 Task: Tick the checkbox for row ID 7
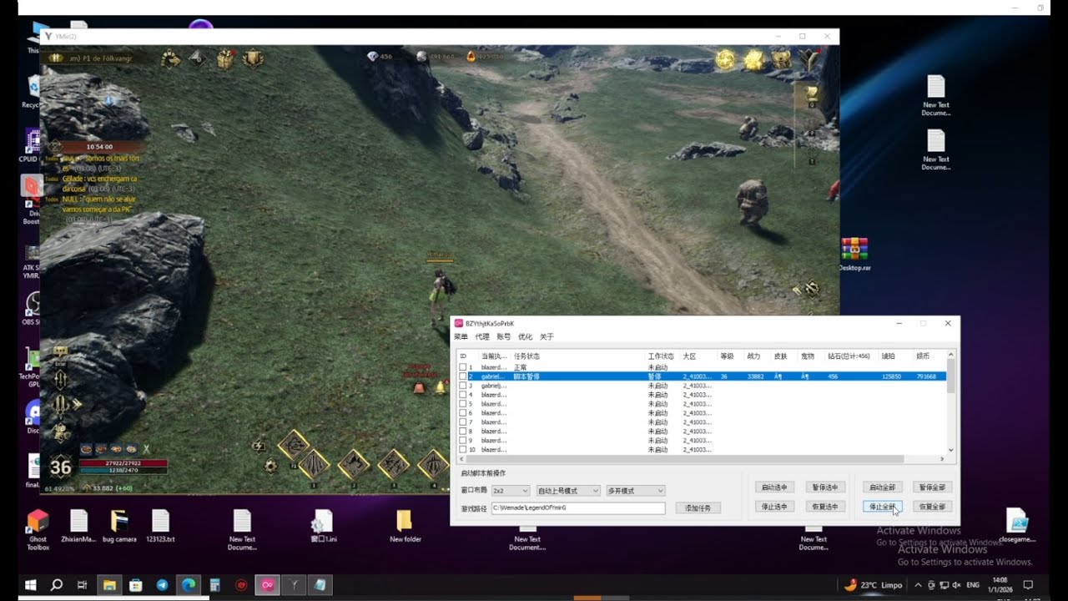coord(463,422)
